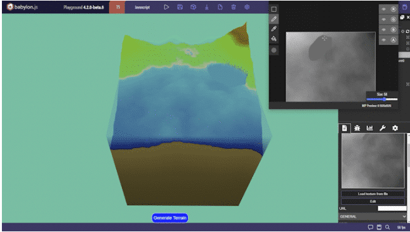Click the Generate Terrain button

coord(170,218)
